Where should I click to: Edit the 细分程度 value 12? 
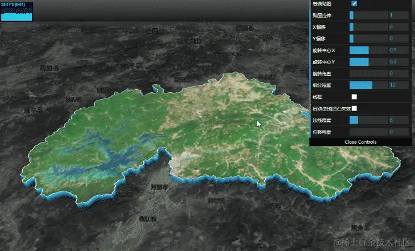(399, 85)
